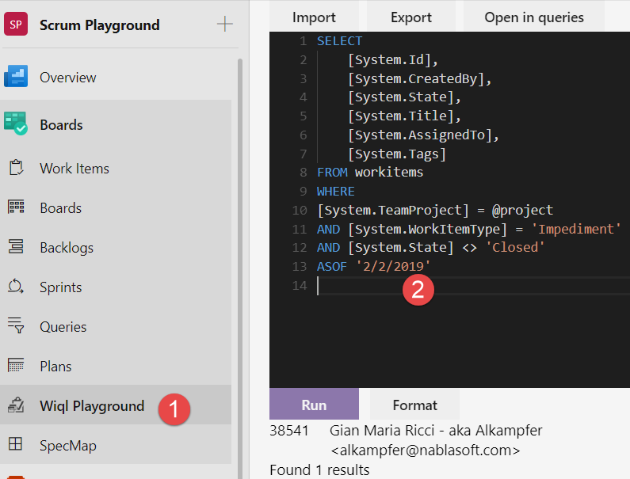Viewport: 630px width, 479px height.
Task: Run the WIQL query
Action: (x=314, y=405)
